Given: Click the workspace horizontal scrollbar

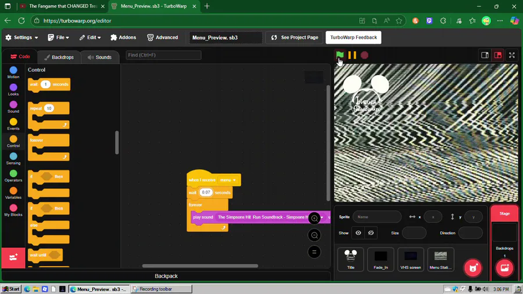Looking at the screenshot, I should tap(200, 266).
